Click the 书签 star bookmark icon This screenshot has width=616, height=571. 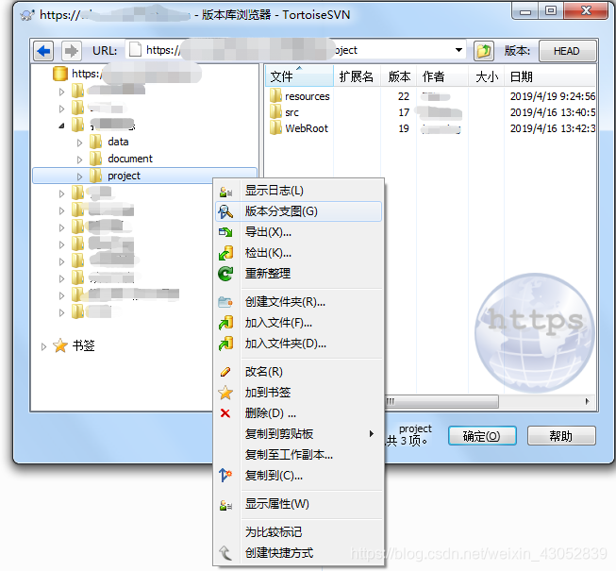[x=60, y=345]
